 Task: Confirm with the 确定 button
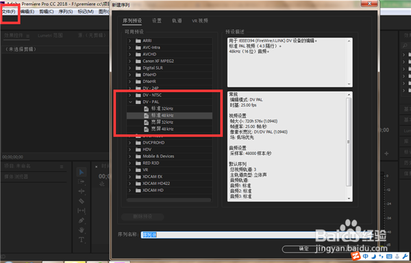click(303, 249)
